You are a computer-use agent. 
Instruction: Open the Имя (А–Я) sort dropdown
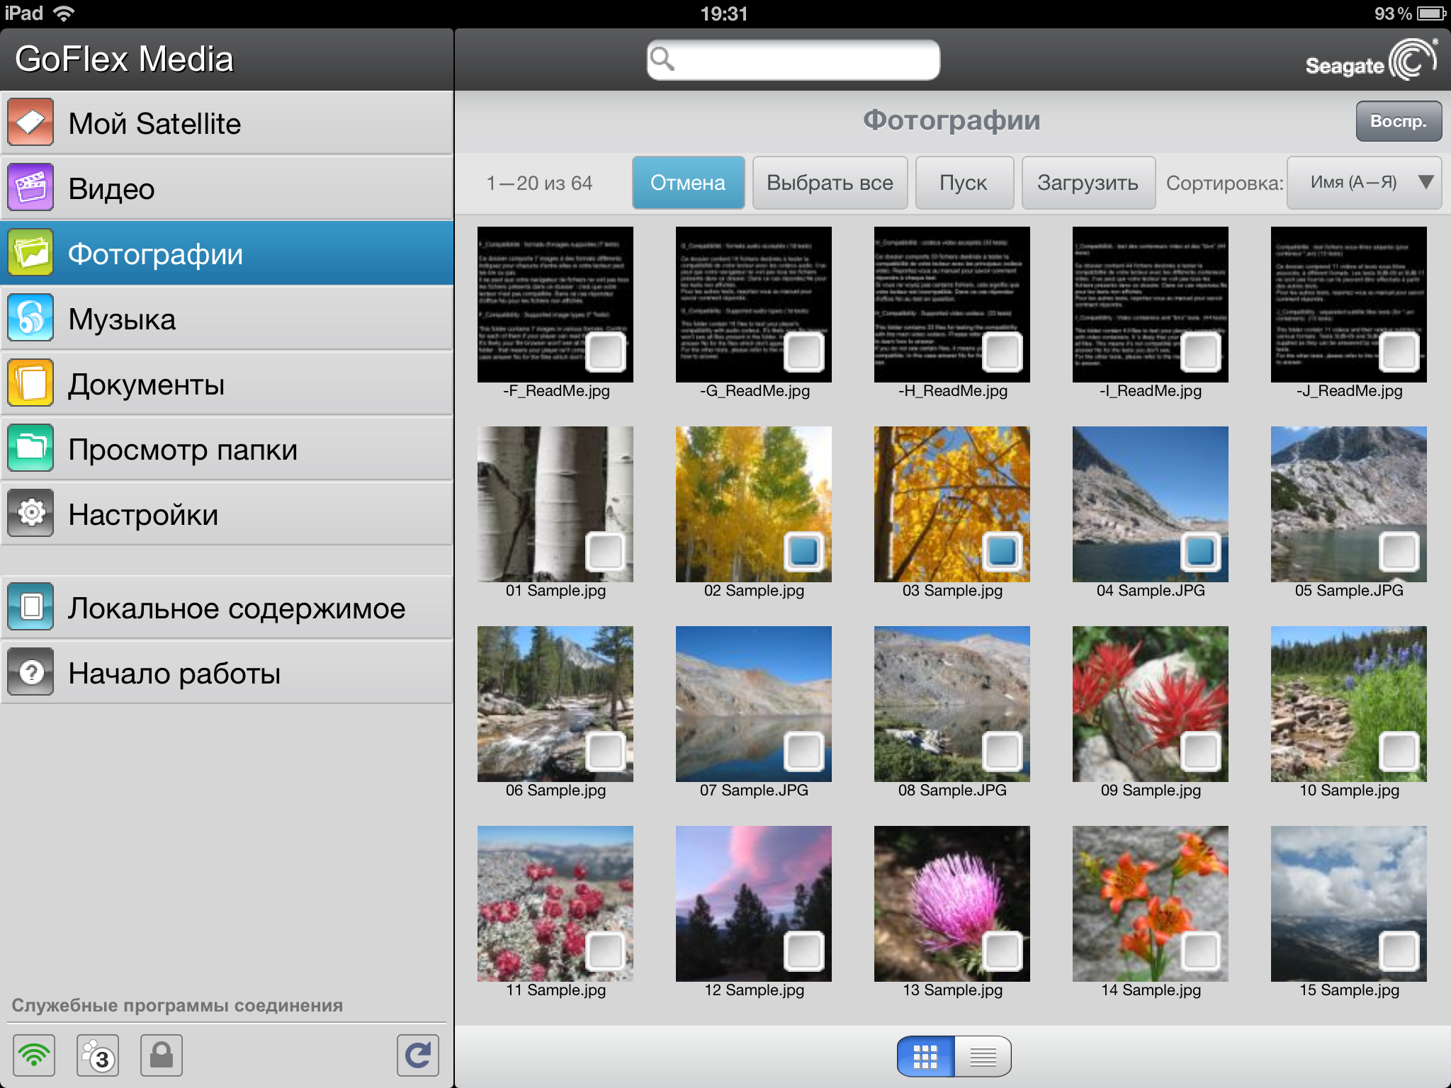(1364, 183)
